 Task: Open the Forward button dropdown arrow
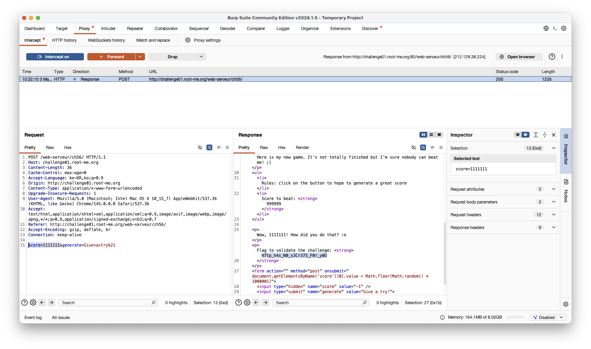click(140, 57)
